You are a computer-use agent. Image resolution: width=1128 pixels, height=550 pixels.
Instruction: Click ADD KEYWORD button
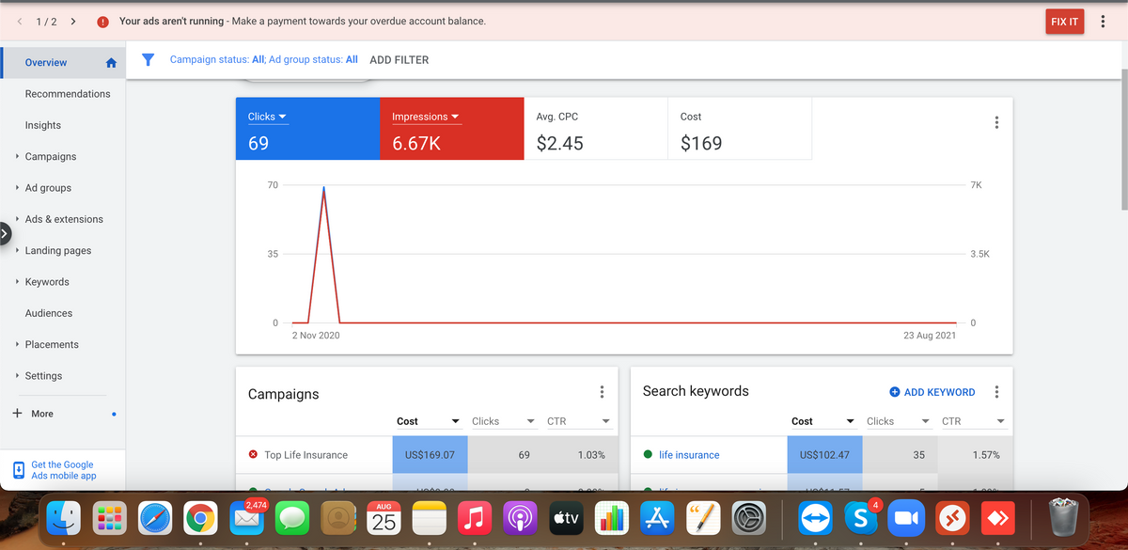pyautogui.click(x=932, y=392)
